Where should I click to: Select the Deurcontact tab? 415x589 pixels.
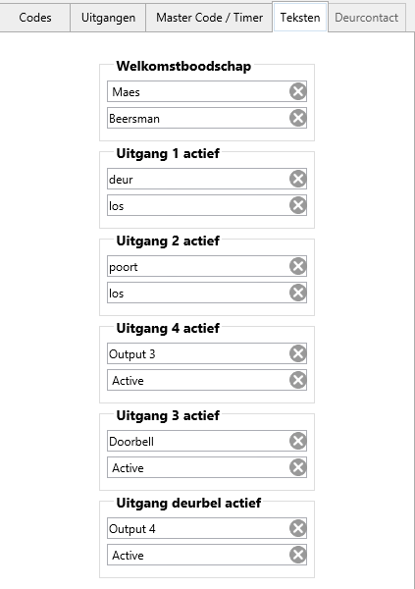pyautogui.click(x=367, y=18)
